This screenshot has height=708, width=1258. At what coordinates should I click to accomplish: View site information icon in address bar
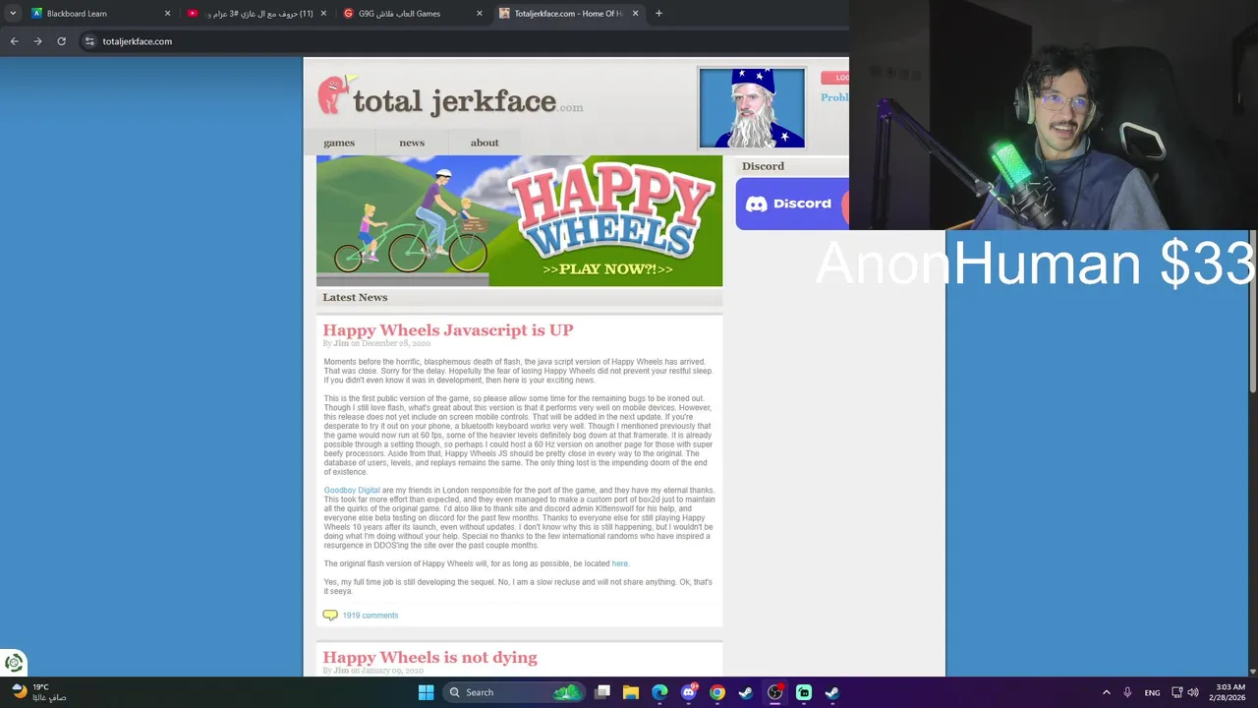[x=89, y=41]
